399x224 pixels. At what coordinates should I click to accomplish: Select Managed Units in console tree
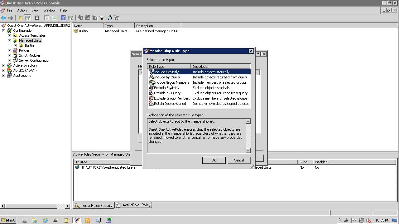30,40
